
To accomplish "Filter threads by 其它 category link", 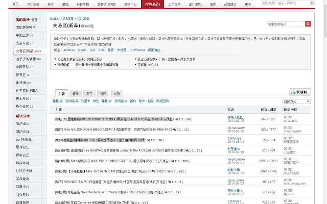I will pyautogui.click(x=96, y=101).
